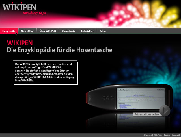Screen dimensions: 181x137
Task: Click the WIKIPEN device image
Action: click(x=129, y=97)
